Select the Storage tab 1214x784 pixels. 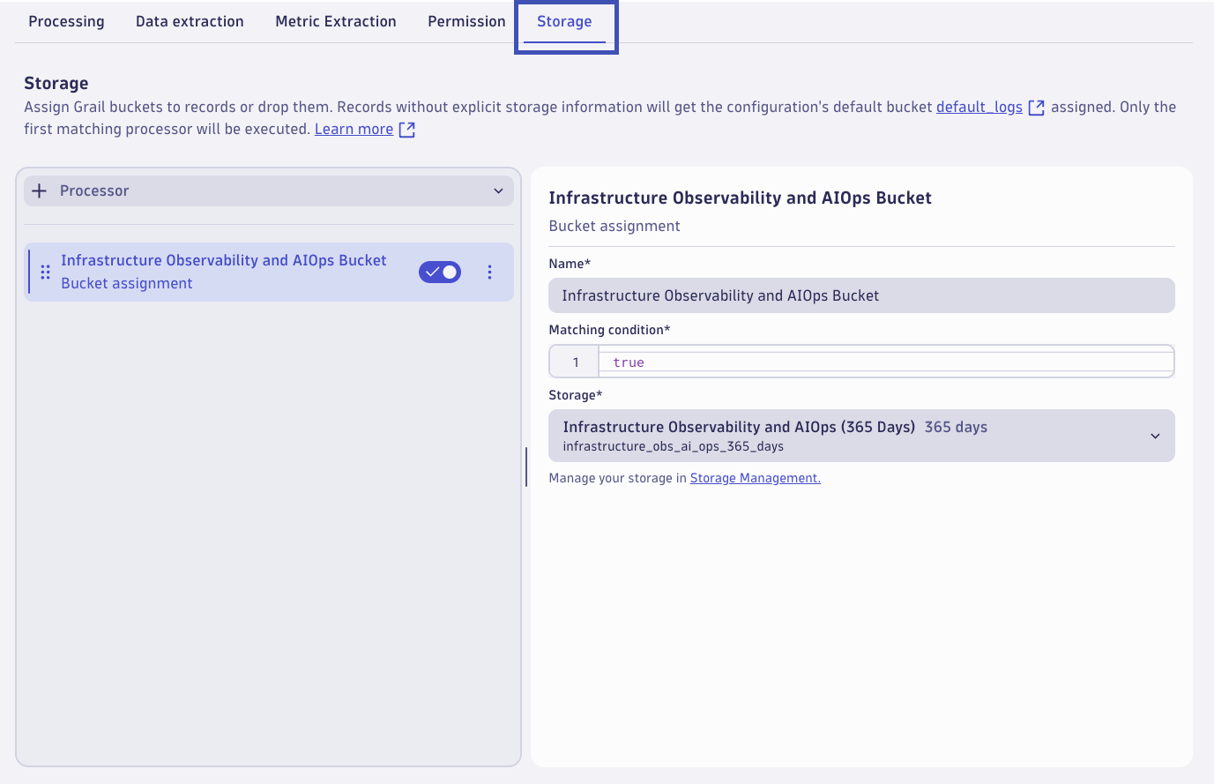click(564, 21)
